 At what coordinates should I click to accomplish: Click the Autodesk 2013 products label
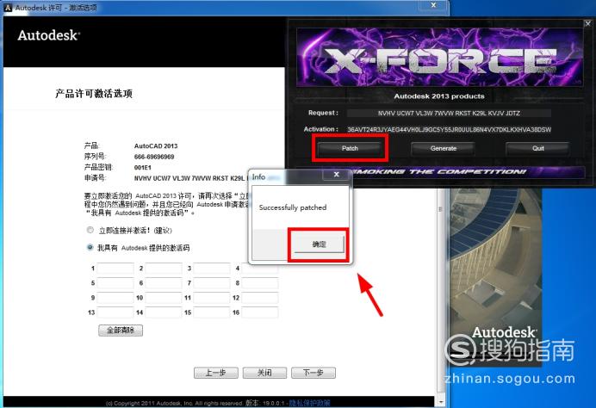(439, 96)
